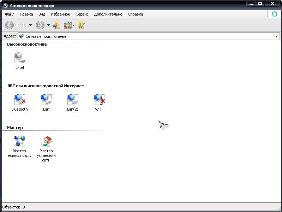282x212 pixels.
Task: Click the address bar network connections icon
Action: pos(22,36)
